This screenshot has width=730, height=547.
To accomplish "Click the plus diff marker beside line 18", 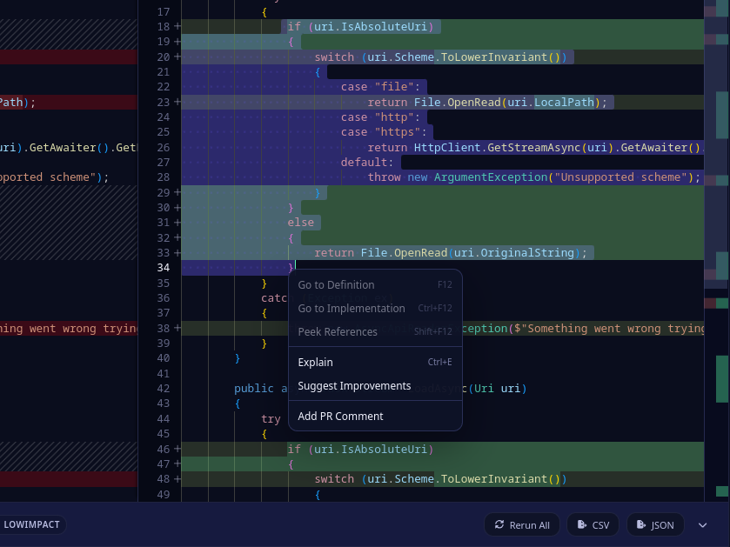I will tap(177, 26).
